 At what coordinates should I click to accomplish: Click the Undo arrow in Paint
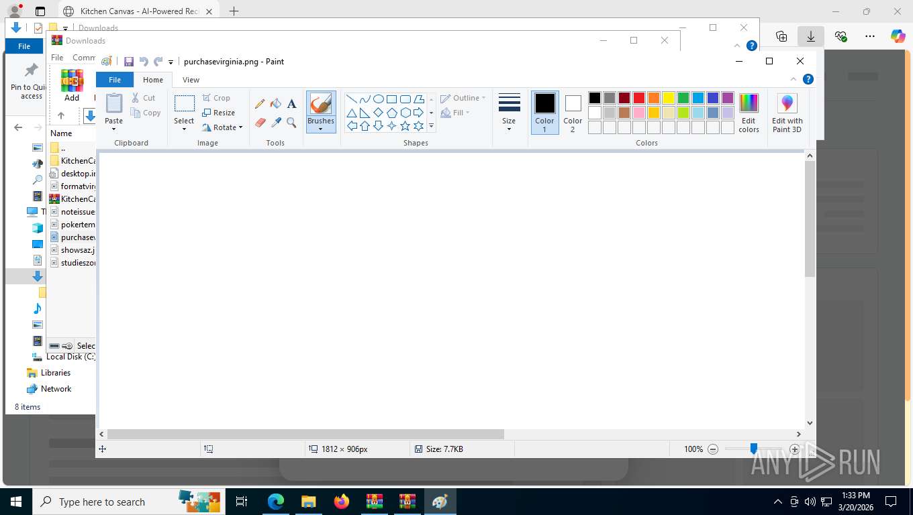(144, 61)
